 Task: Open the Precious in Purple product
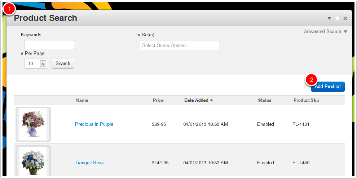94,124
